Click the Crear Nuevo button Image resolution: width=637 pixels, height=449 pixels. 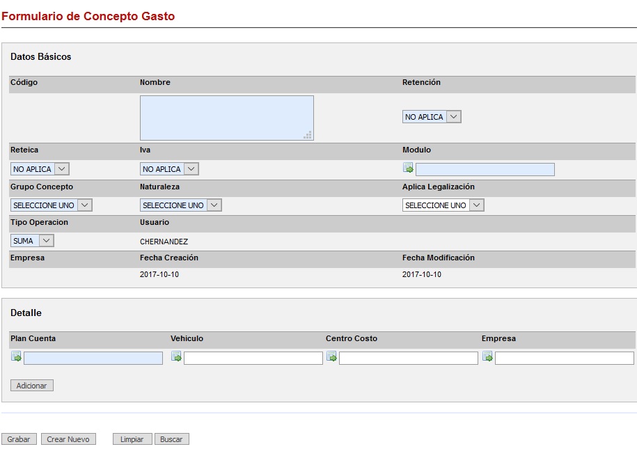pyautogui.click(x=68, y=439)
